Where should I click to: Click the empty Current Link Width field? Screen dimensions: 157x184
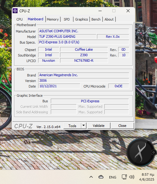(x=64, y=107)
